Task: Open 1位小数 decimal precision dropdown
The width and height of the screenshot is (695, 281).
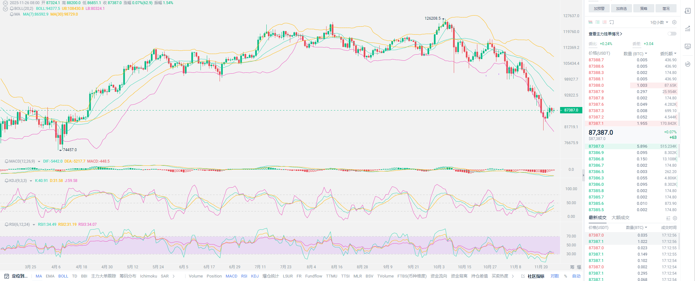Action: point(659,22)
